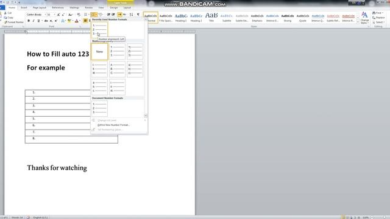Show paragraph marks

click(x=138, y=15)
